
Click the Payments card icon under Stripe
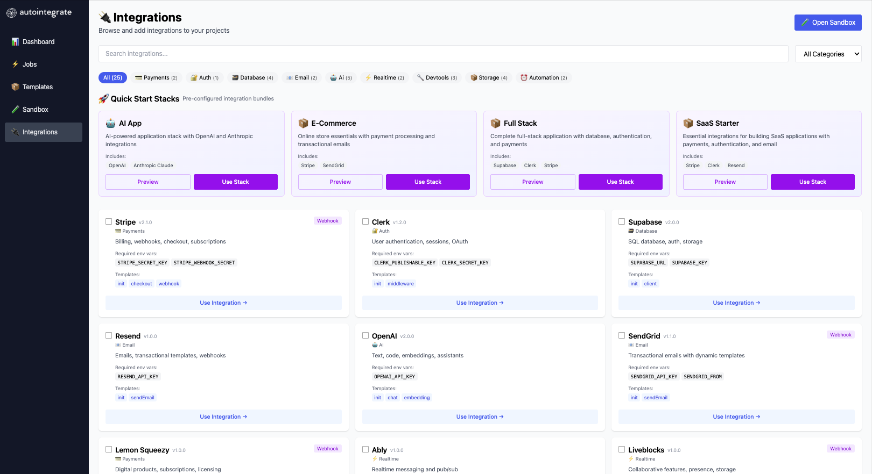point(118,232)
